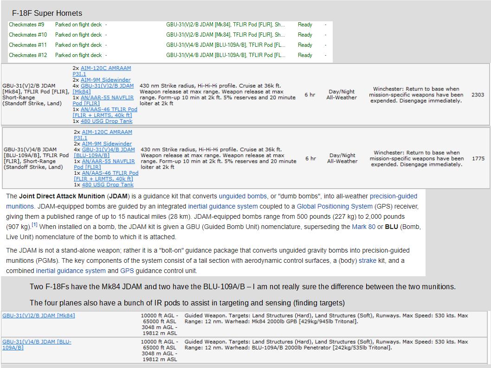
Task: Click Checkmates #10 Parked on flight deck
Action: (78, 35)
